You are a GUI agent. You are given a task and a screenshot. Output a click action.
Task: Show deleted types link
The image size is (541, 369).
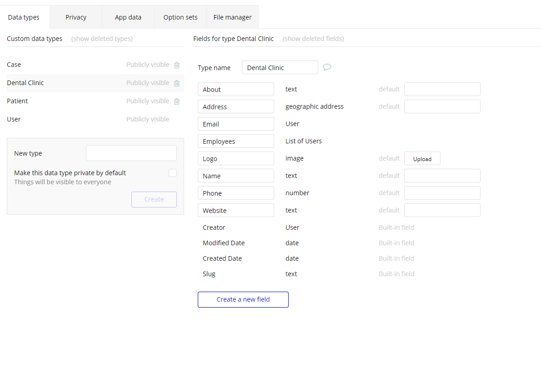(102, 39)
